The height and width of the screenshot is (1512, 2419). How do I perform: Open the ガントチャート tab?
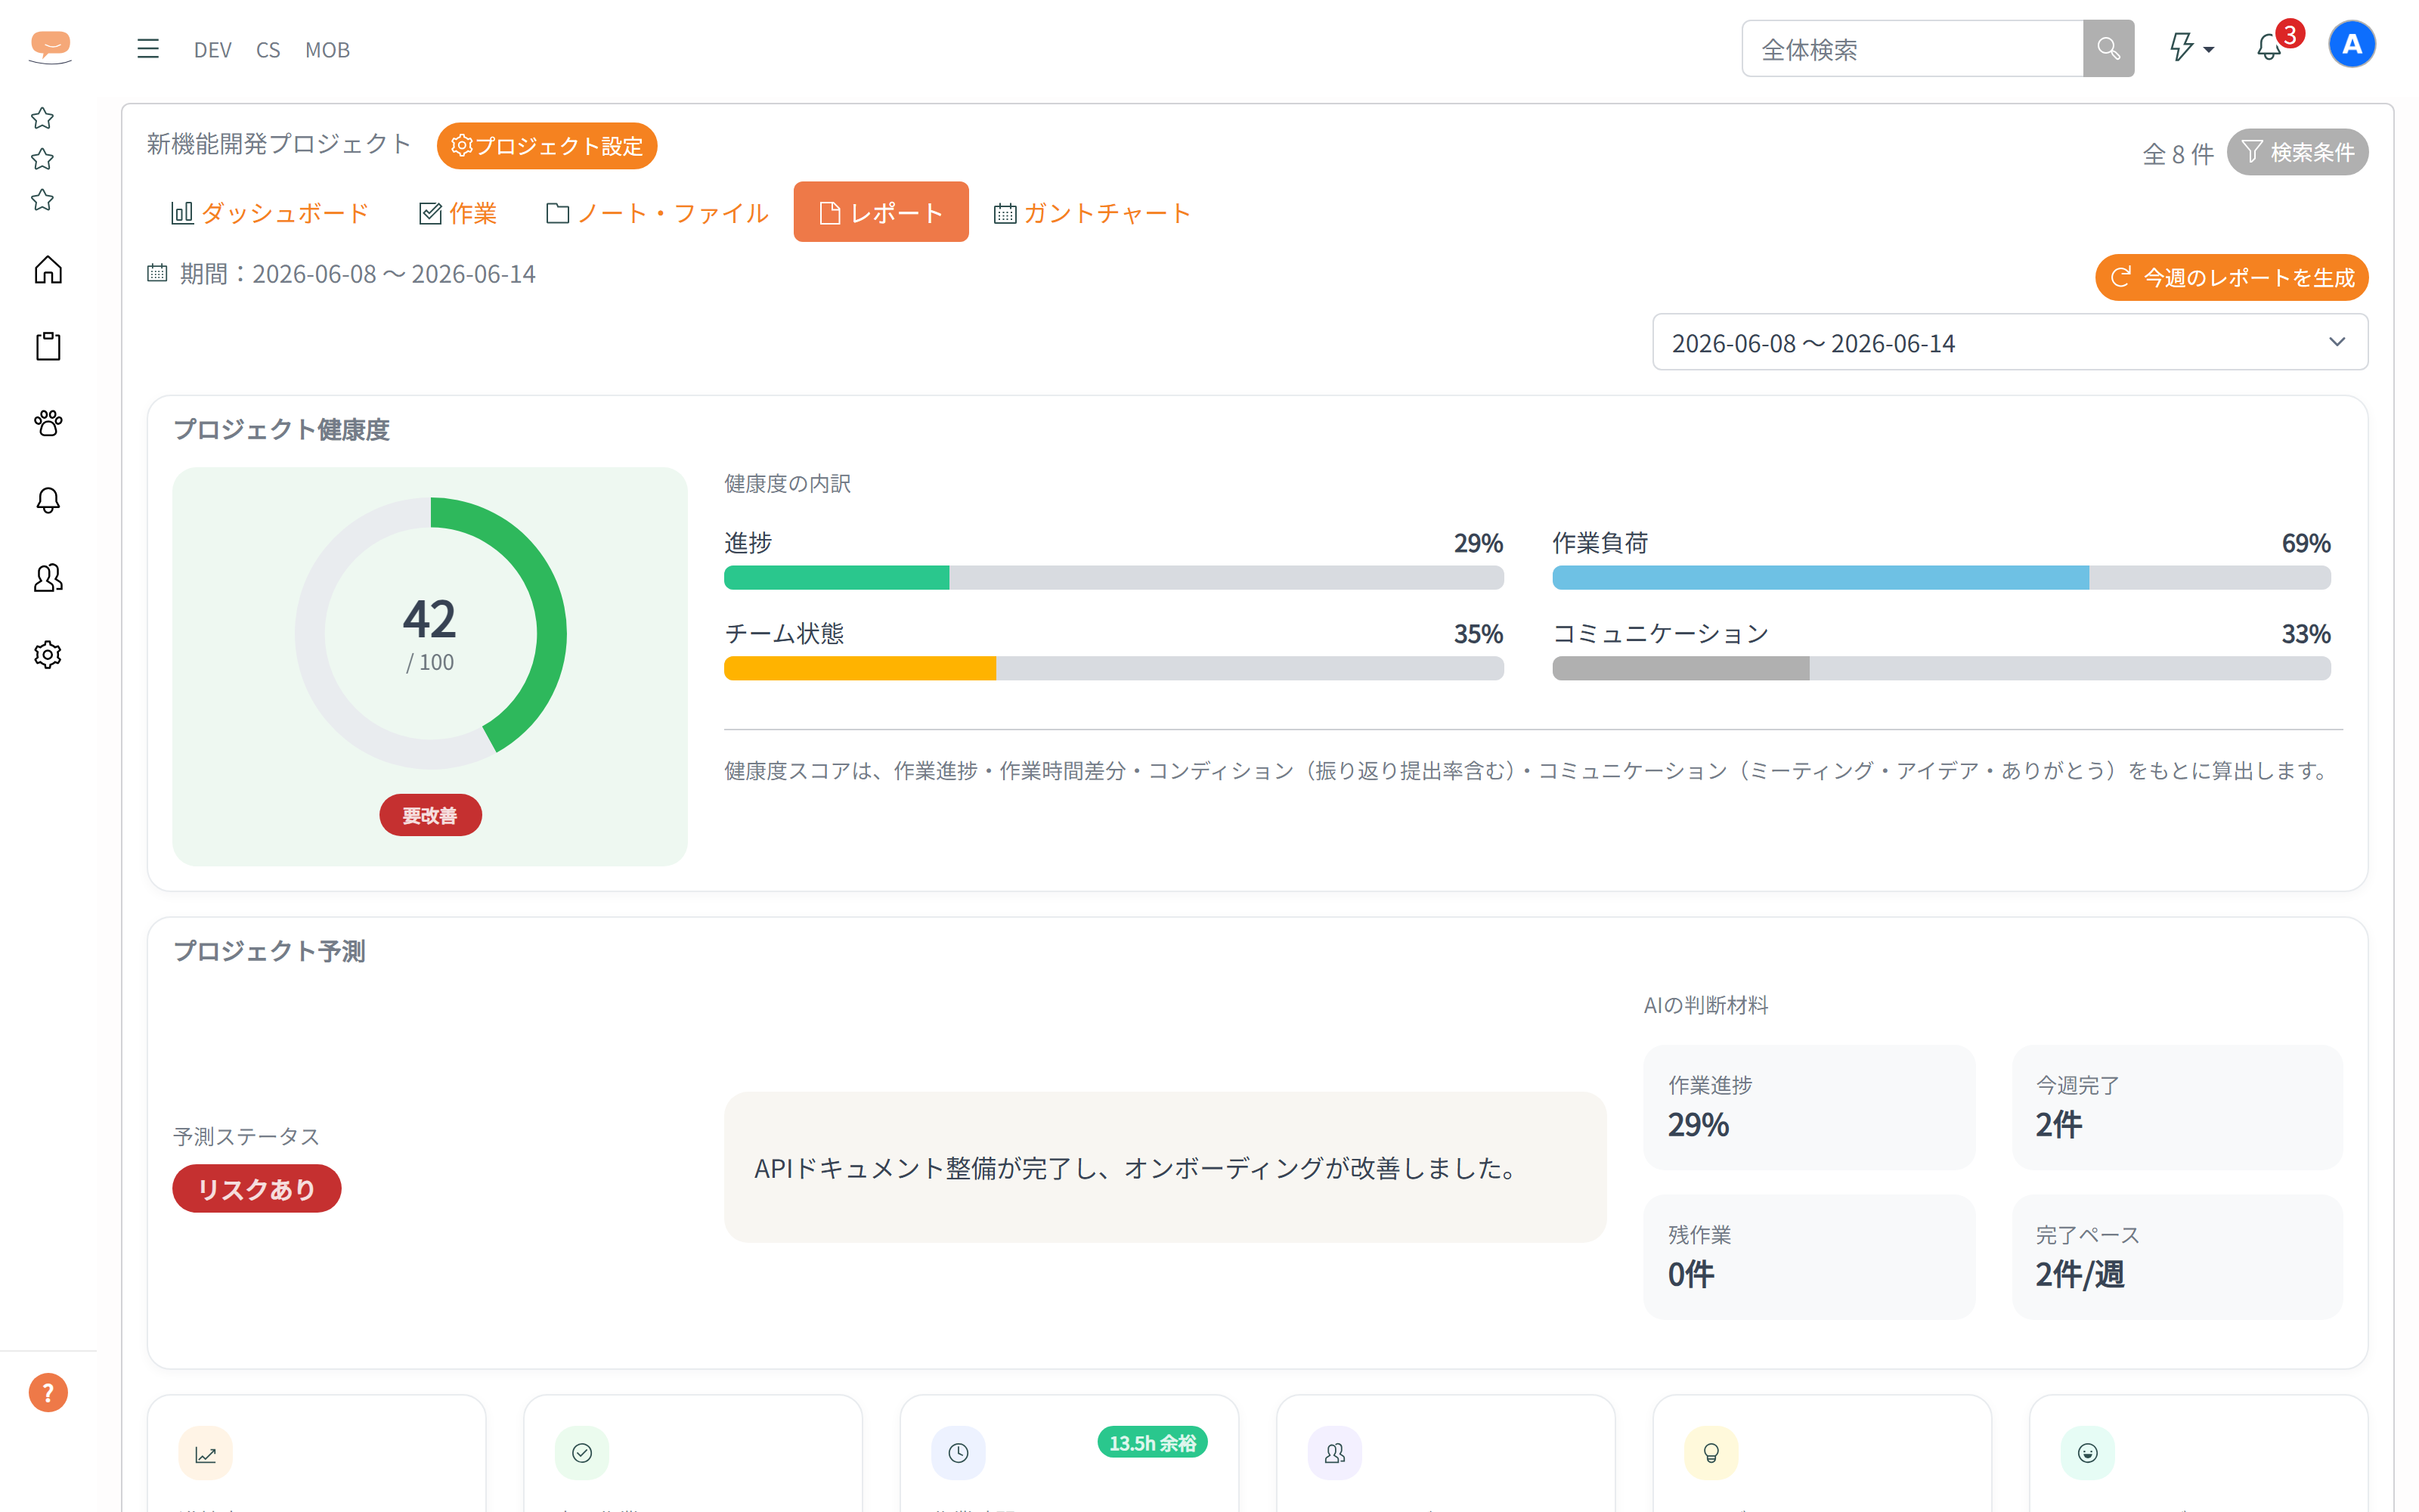click(x=1092, y=213)
